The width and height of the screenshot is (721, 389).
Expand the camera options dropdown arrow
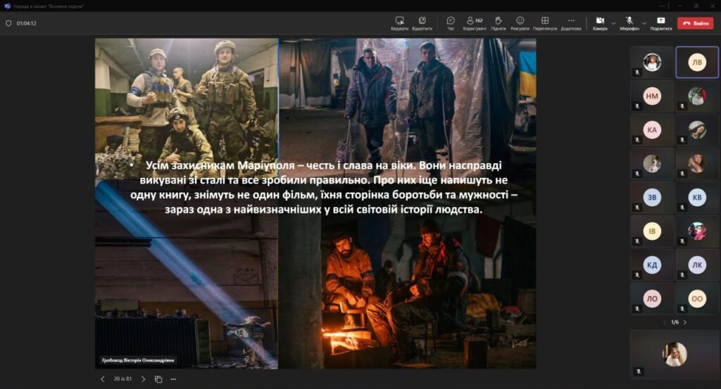click(x=613, y=23)
